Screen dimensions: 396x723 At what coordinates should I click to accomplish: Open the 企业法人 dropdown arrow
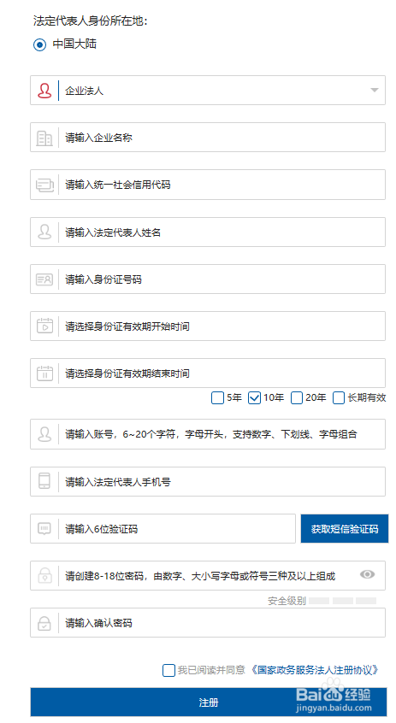[x=375, y=91]
